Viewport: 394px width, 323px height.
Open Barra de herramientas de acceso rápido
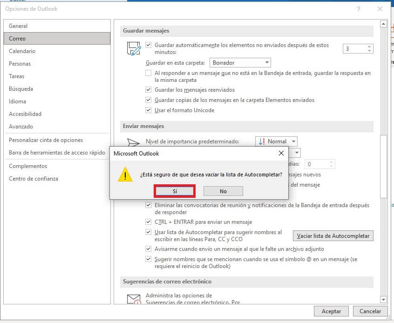click(57, 153)
